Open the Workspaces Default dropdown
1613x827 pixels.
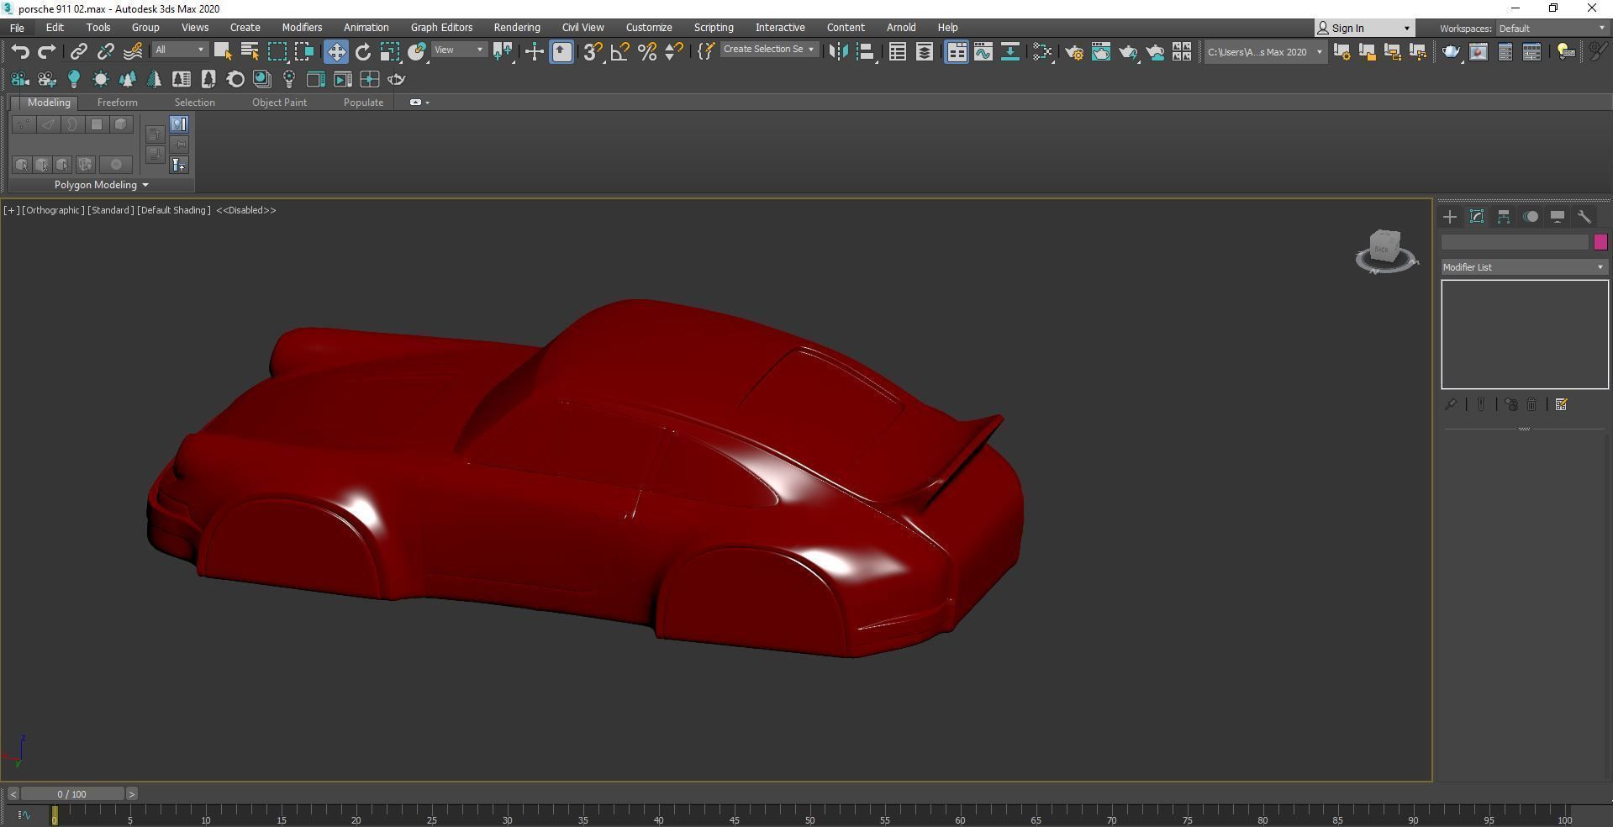coord(1552,29)
